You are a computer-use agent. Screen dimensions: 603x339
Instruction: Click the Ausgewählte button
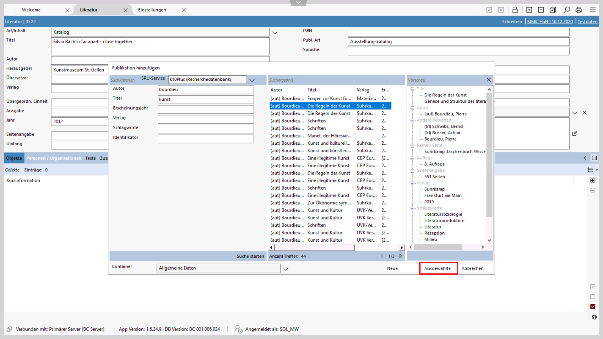tap(437, 268)
